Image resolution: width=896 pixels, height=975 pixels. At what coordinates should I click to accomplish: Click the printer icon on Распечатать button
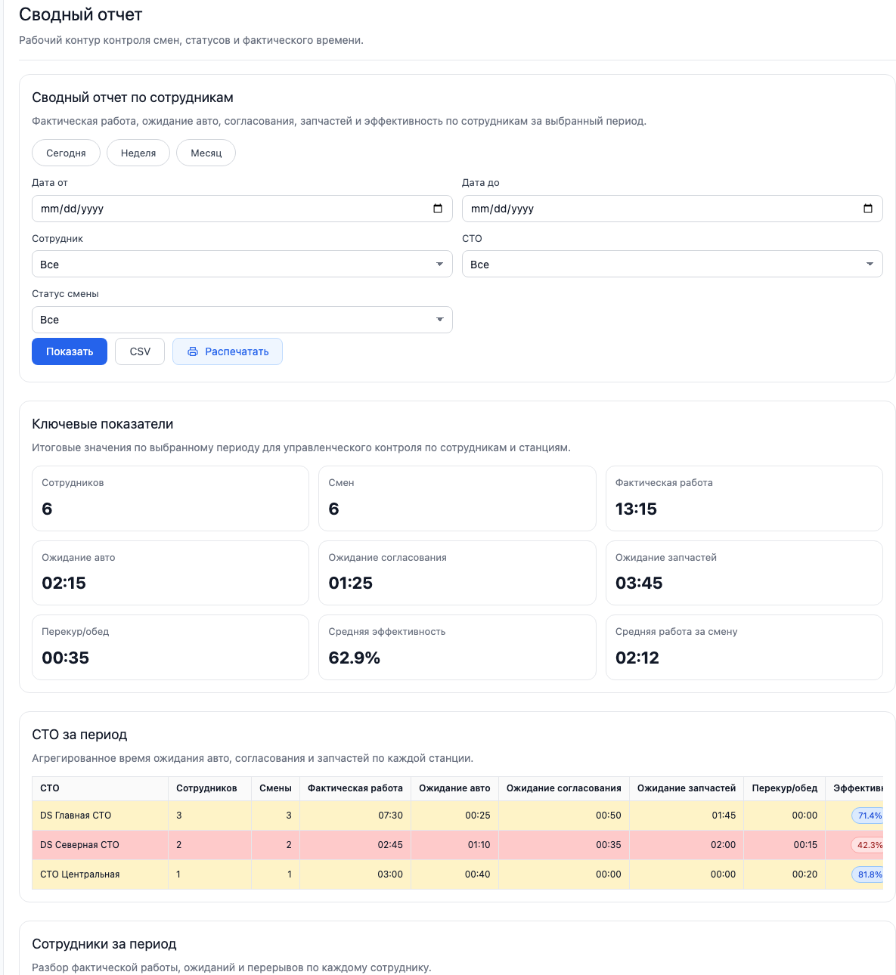(193, 351)
